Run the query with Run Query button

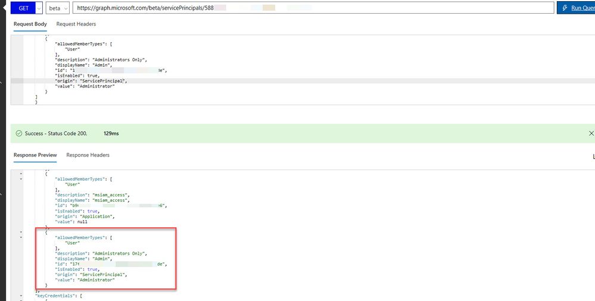point(576,8)
